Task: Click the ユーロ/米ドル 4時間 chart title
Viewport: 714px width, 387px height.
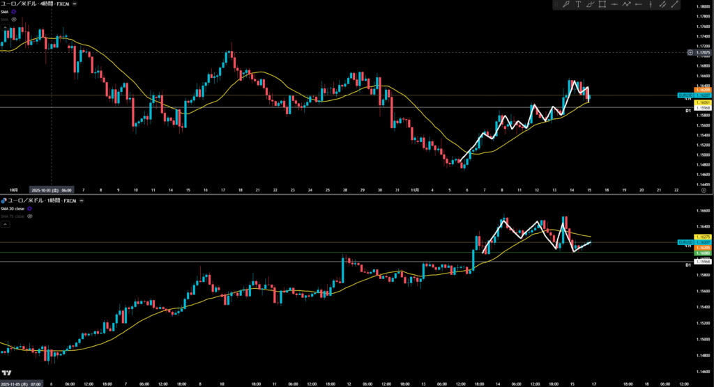Action: click(x=33, y=3)
